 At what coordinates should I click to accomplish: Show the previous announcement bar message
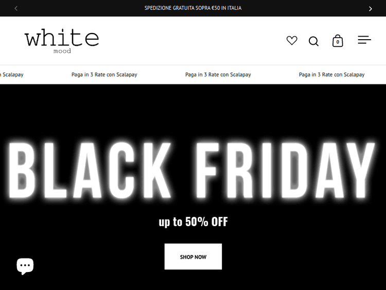pos(16,8)
